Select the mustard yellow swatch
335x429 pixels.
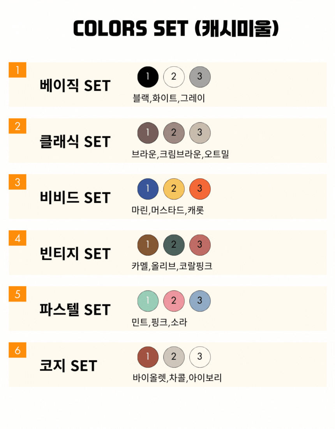pyautogui.click(x=174, y=189)
